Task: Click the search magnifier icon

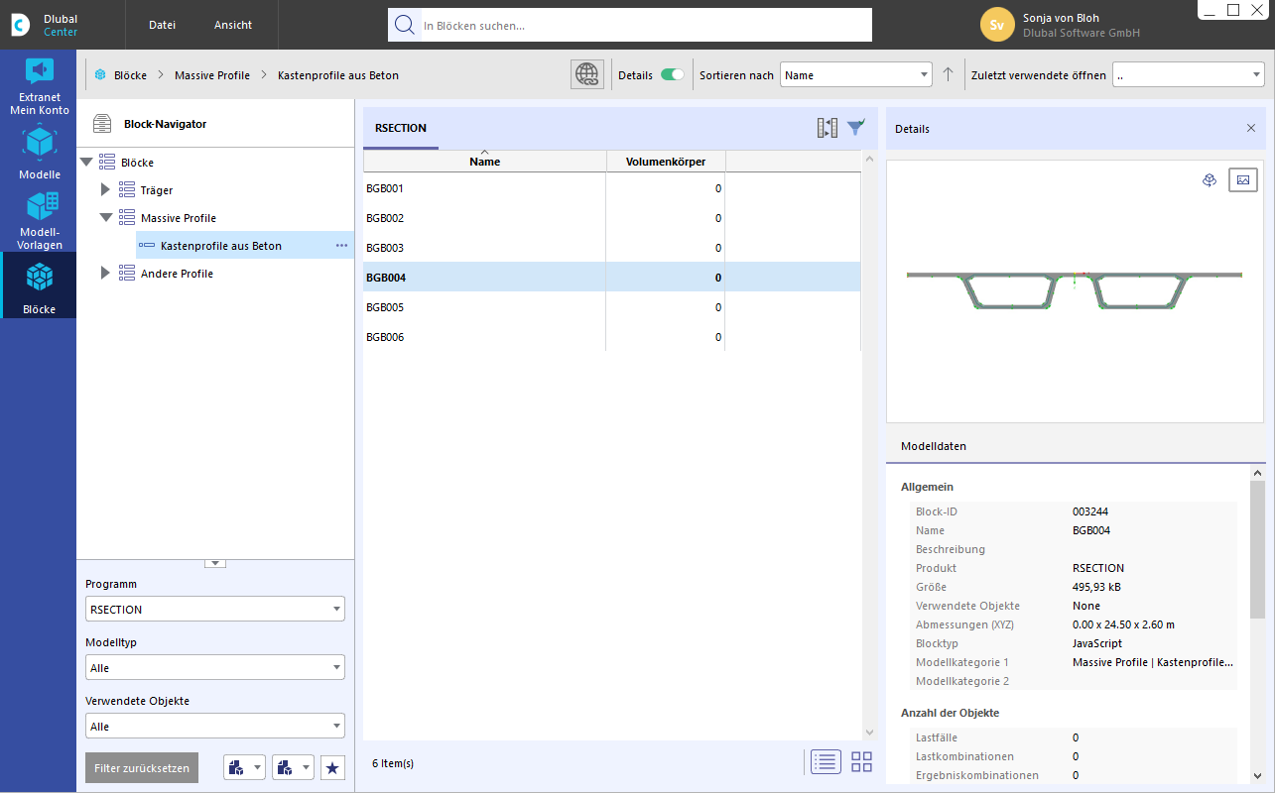Action: pyautogui.click(x=404, y=25)
